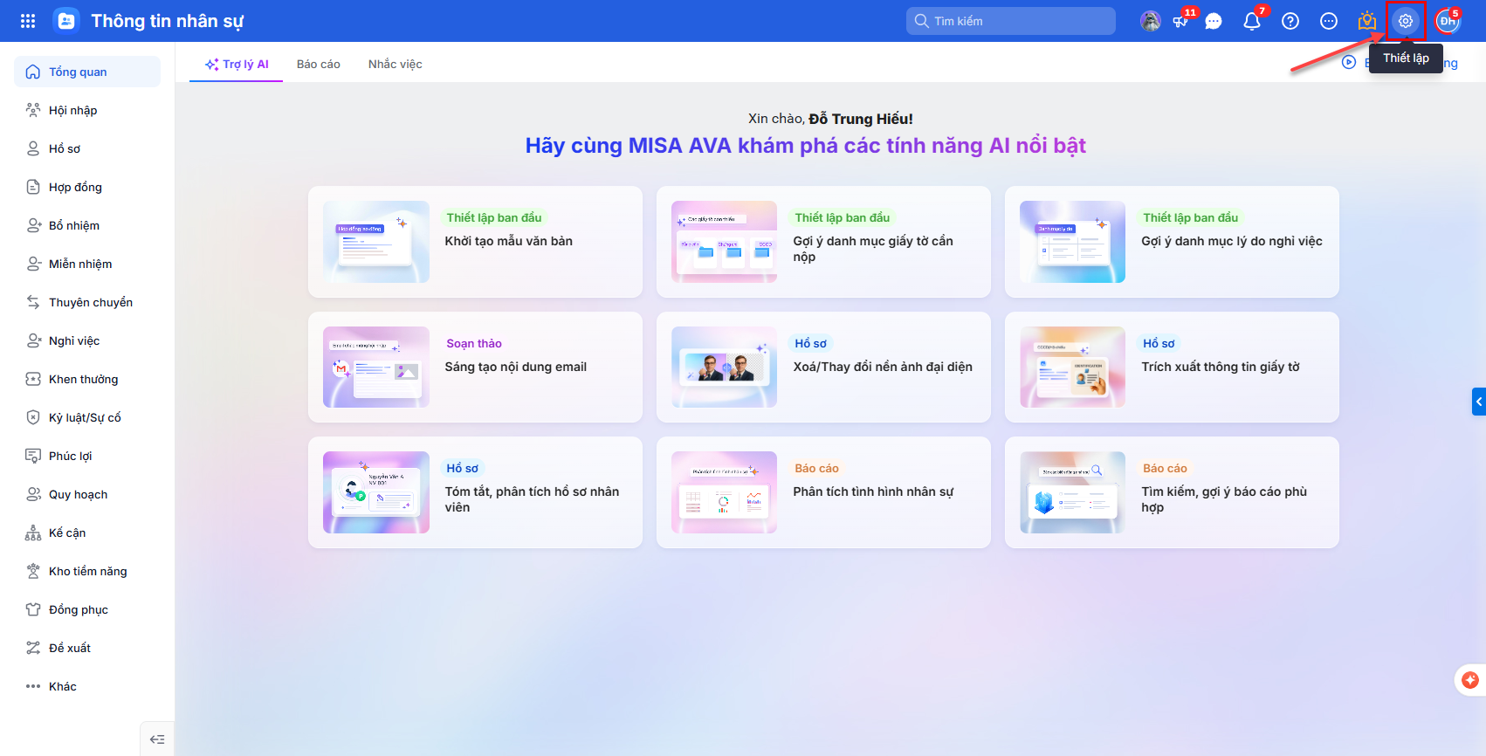
Task: Open the MISA AVA mascot assistant
Action: (x=1151, y=21)
